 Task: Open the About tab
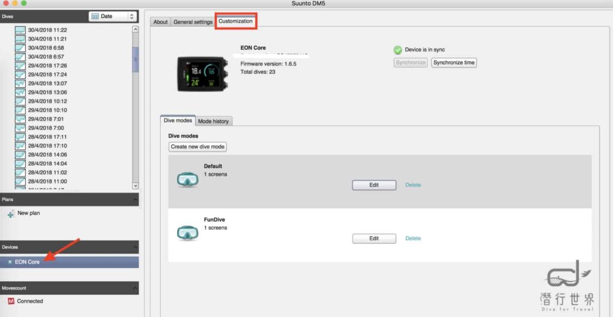click(160, 22)
